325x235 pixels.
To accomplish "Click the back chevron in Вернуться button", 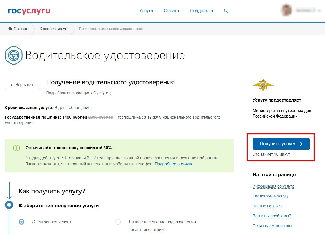I will [x=11, y=84].
